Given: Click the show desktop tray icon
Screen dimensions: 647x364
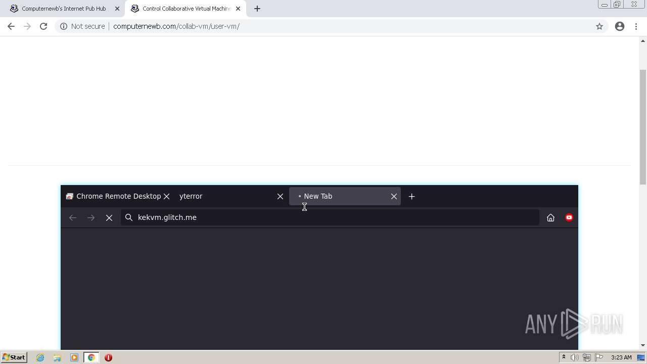Looking at the screenshot, I should (641, 357).
